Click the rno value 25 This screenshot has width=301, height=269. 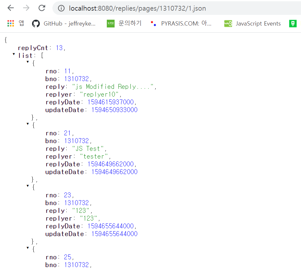[x=67, y=257]
